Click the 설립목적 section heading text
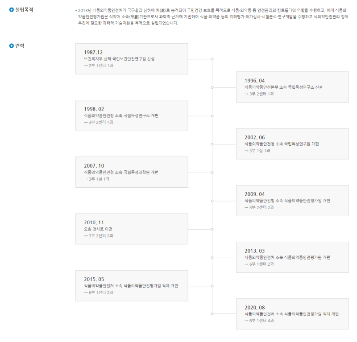The width and height of the screenshot is (357, 342). (24, 10)
